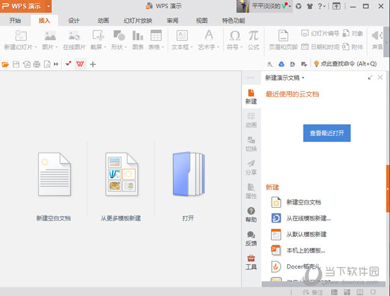Click the large 新建空白文档 thumbnail
Viewport: 390px width, 296px height.
pos(55,175)
